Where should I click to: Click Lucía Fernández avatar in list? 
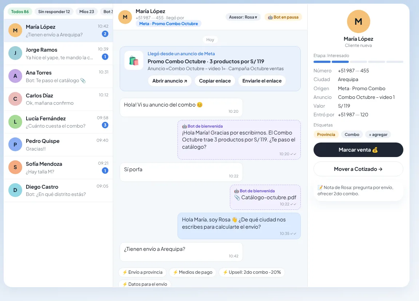[x=15, y=122]
